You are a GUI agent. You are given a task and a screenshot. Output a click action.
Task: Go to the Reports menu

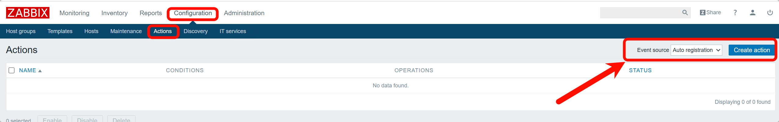(151, 13)
